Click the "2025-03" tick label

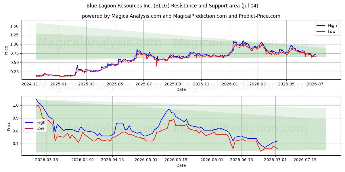86,84
